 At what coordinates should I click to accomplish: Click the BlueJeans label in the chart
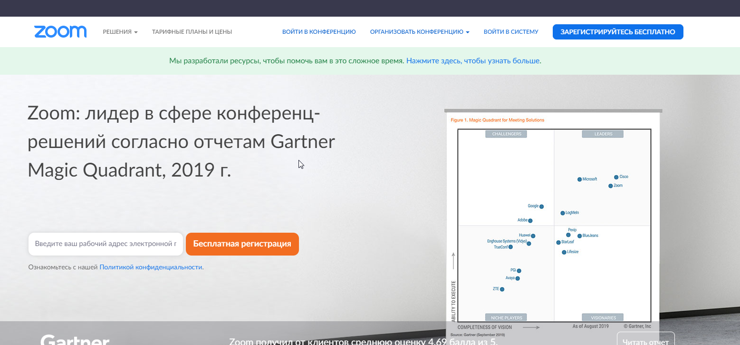590,236
